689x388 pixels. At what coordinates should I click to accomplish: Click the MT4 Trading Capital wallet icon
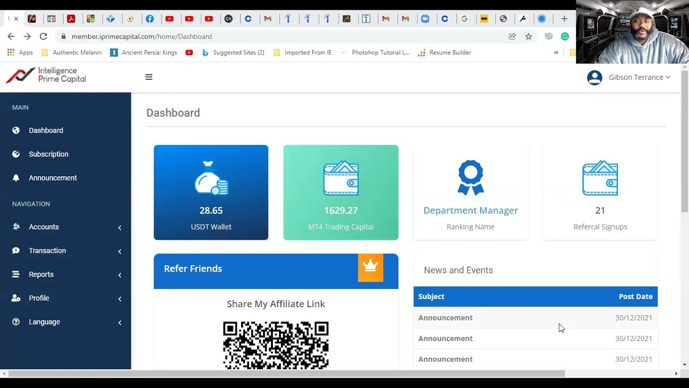[341, 178]
